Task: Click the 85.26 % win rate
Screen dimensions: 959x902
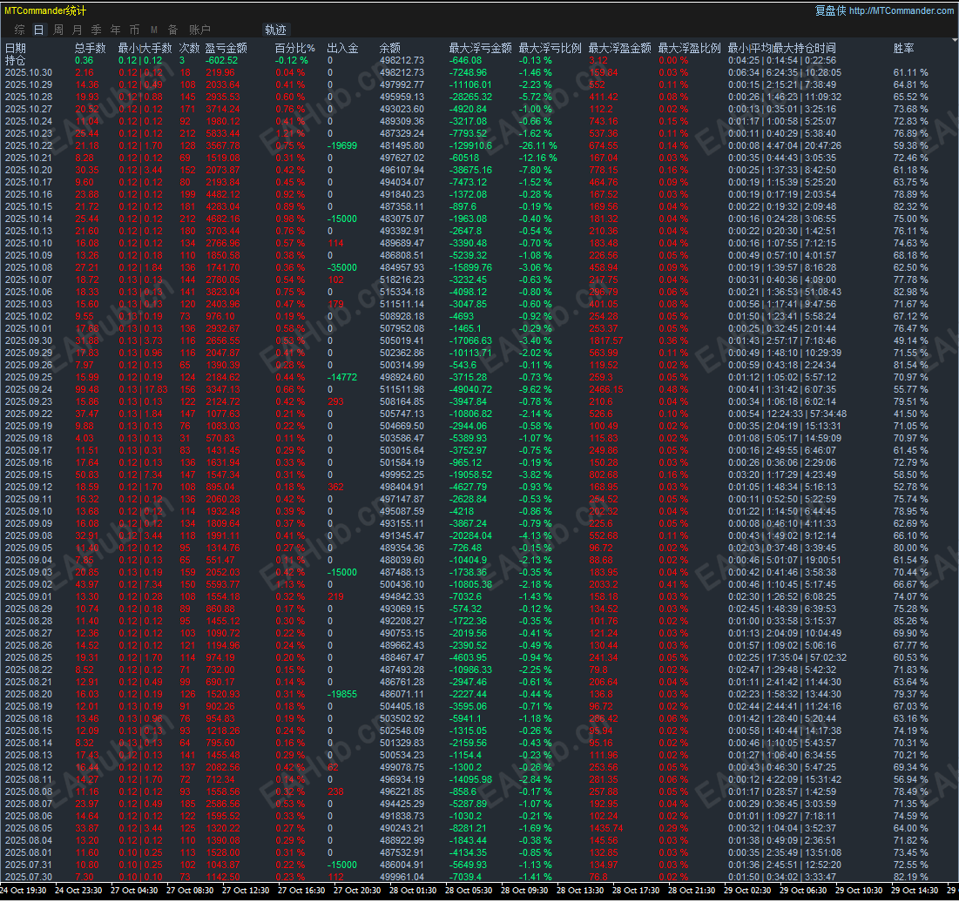Action: click(x=911, y=621)
